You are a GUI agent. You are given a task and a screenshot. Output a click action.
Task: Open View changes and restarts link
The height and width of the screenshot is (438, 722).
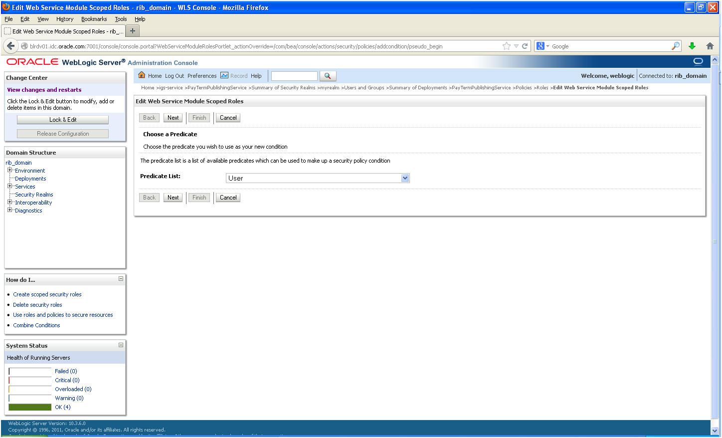44,90
